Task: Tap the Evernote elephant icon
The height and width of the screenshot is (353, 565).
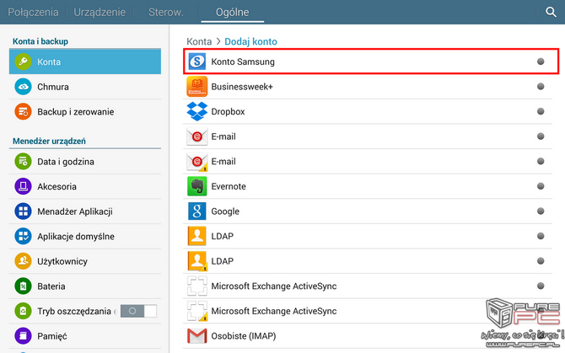Action: click(x=196, y=186)
